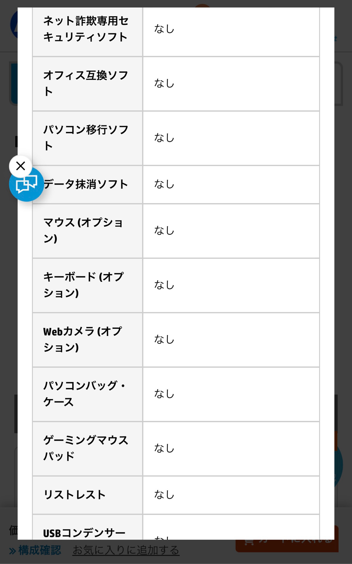Click the なし value for Webカメラ
The width and height of the screenshot is (352, 564).
pos(164,339)
